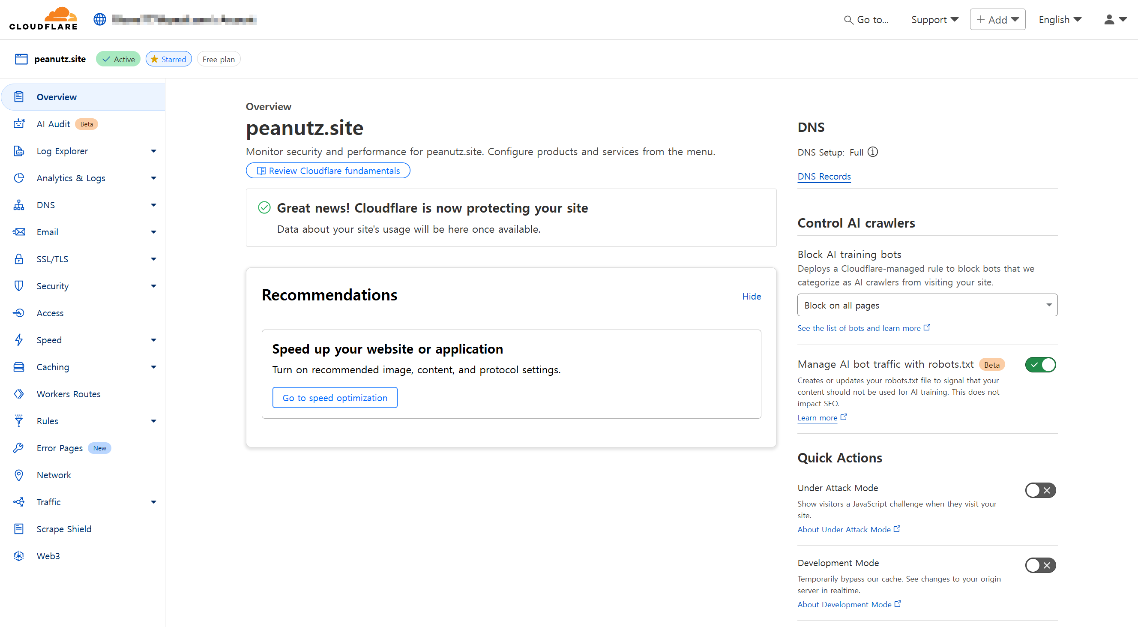Click the Scrape Shield icon
The width and height of the screenshot is (1138, 627).
tap(18, 529)
